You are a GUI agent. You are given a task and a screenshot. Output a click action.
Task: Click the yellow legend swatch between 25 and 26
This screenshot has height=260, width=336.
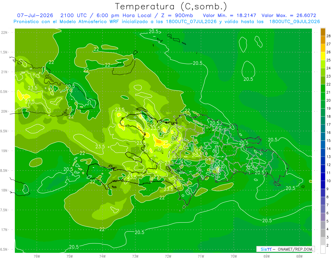pyautogui.click(x=323, y=56)
